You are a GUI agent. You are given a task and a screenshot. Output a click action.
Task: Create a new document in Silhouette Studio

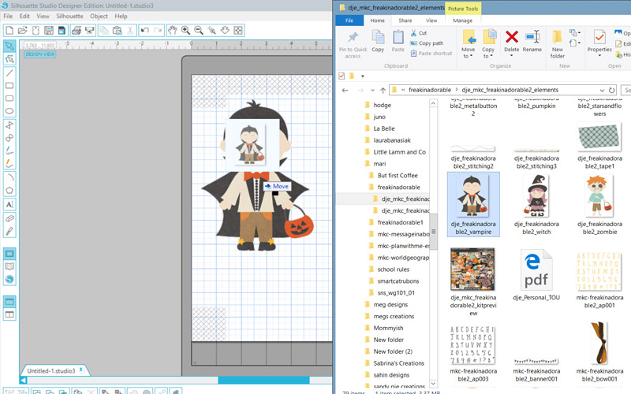click(9, 30)
